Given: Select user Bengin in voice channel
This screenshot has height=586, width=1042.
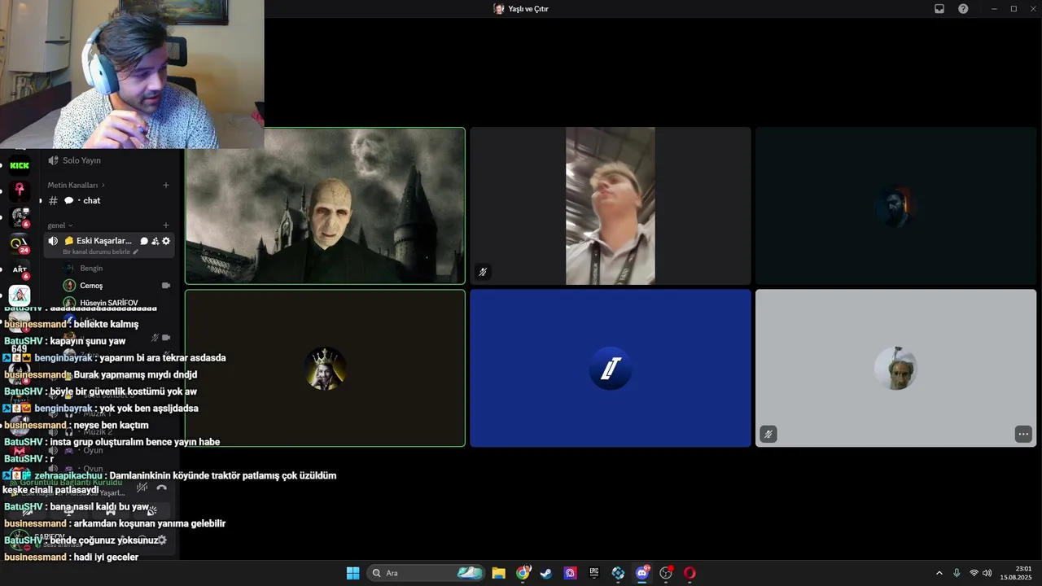Looking at the screenshot, I should (x=91, y=268).
